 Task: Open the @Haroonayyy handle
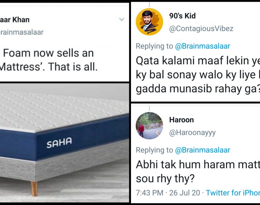(192, 133)
